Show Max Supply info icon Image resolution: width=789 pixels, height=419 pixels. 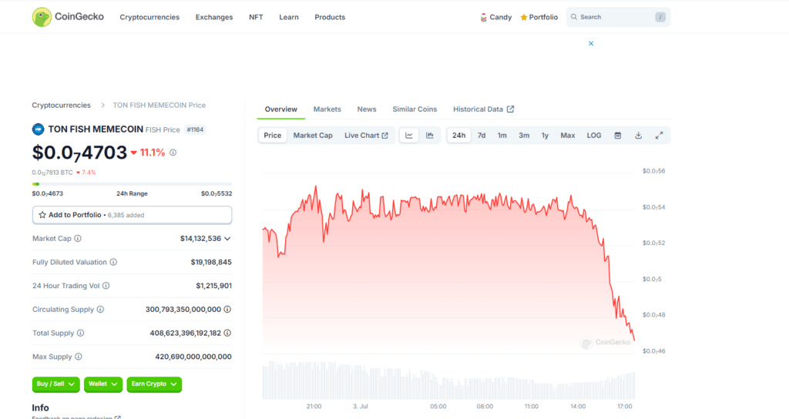tap(79, 357)
